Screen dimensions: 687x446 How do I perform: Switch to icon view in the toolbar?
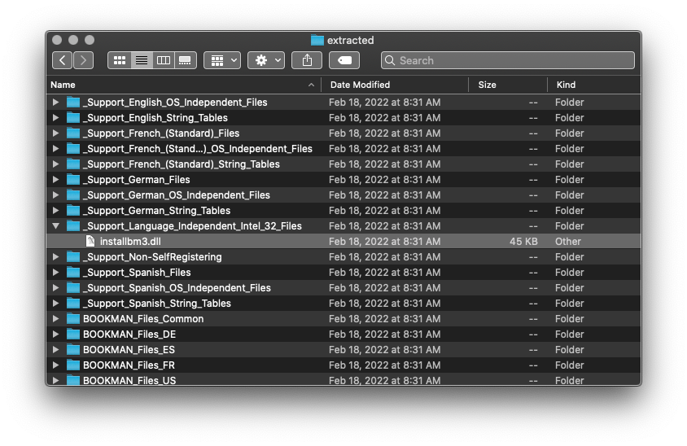[120, 60]
